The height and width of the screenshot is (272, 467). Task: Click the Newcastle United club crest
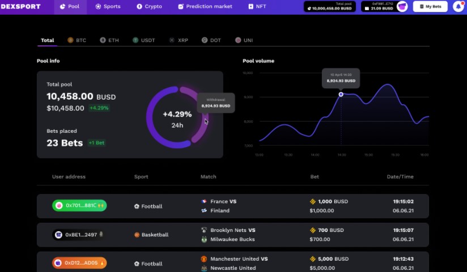click(204, 268)
